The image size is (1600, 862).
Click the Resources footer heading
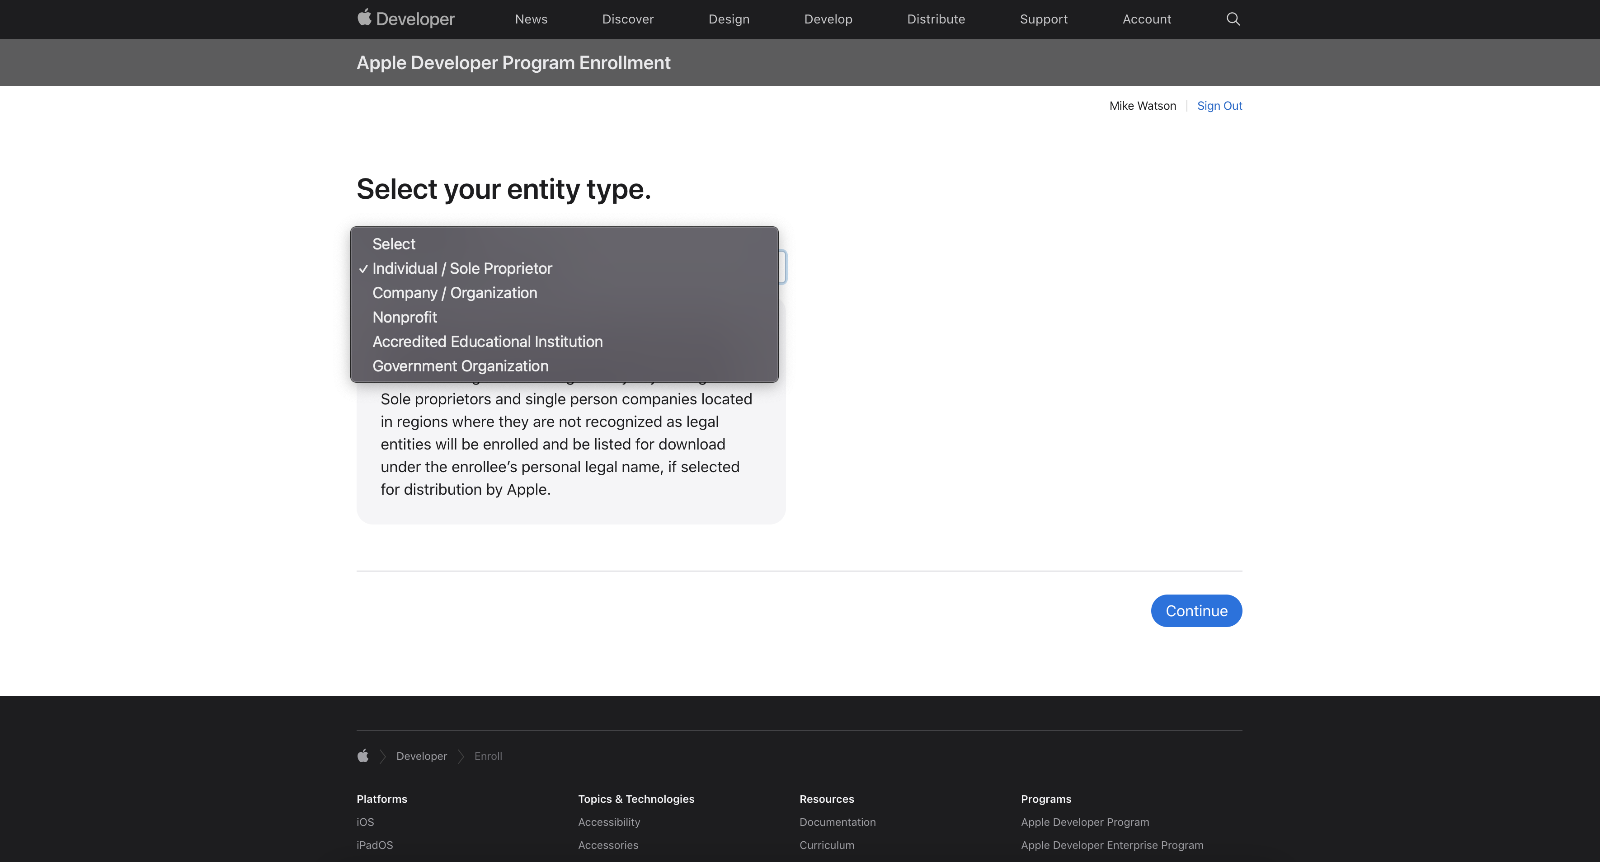[826, 799]
